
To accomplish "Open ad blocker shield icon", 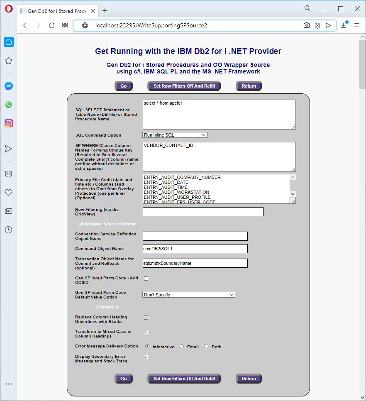I will [x=317, y=26].
